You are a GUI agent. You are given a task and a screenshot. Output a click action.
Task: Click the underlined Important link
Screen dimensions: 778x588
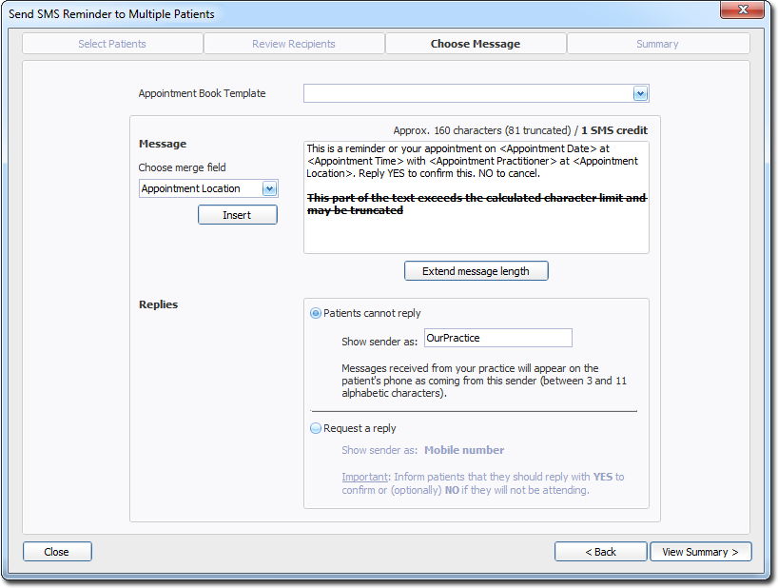point(364,477)
